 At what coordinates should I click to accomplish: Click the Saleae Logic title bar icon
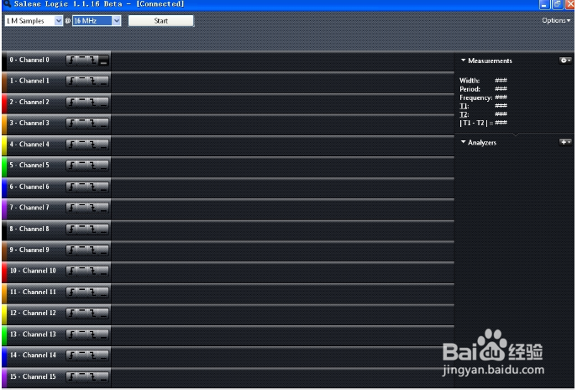tap(7, 4)
